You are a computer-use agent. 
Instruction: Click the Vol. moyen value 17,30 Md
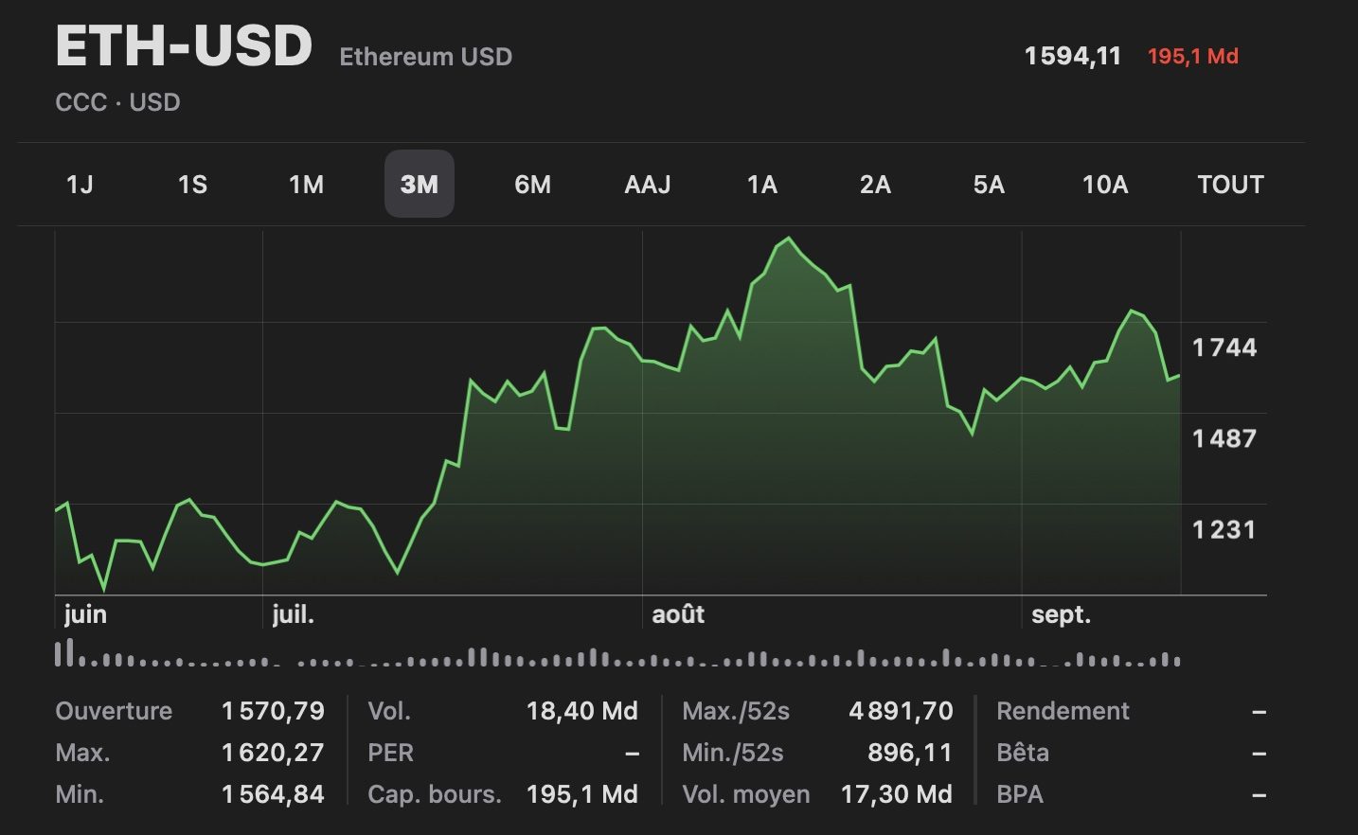[x=896, y=794]
